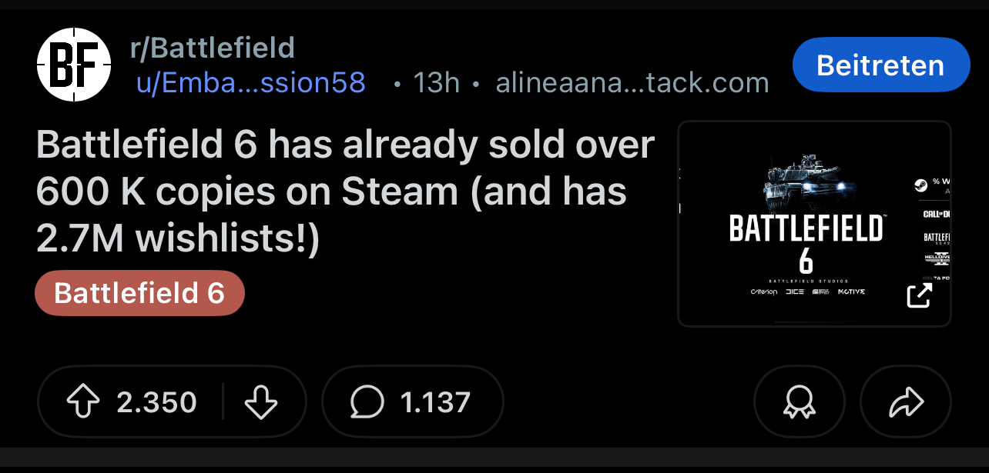
Task: Click the comment speech bubble icon
Action: (367, 402)
